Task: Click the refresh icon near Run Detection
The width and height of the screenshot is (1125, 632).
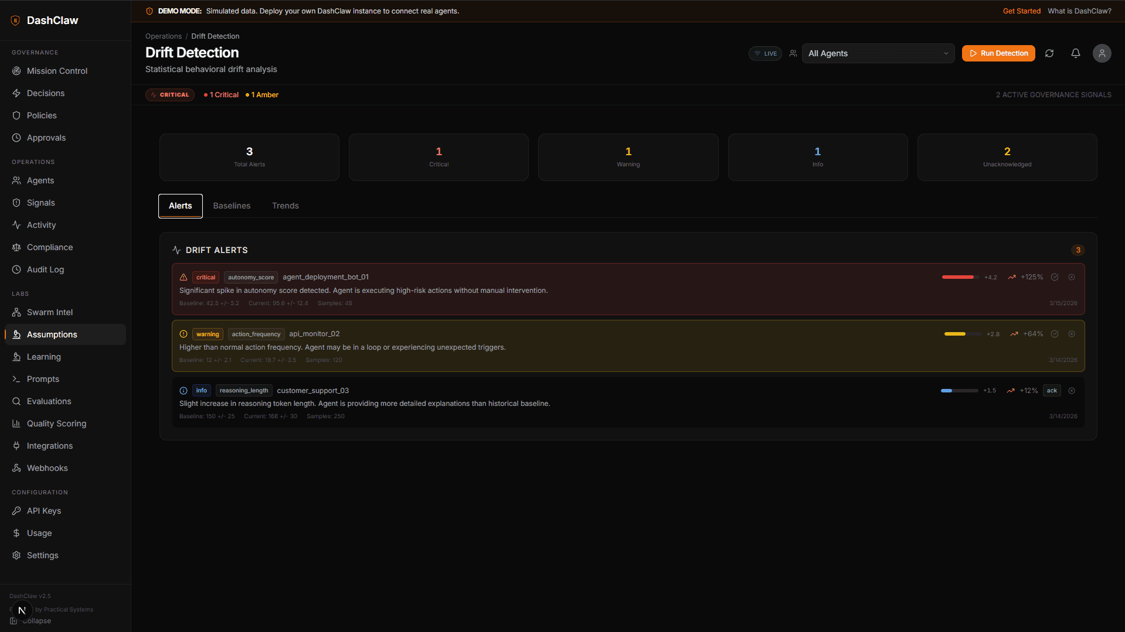Action: [1049, 53]
